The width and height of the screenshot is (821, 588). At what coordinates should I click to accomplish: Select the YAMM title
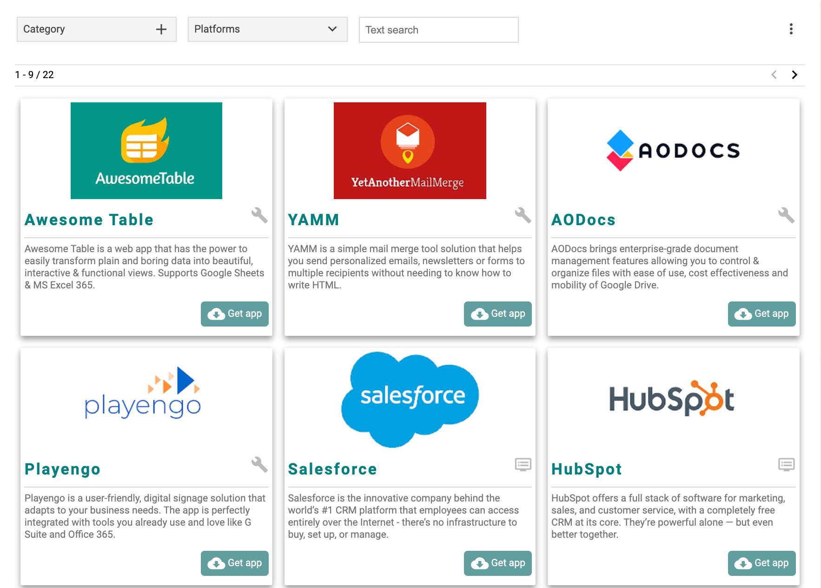(314, 220)
